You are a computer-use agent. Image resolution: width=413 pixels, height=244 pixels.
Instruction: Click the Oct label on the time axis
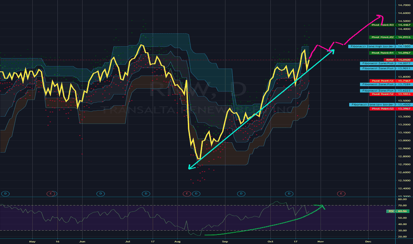click(x=270, y=241)
